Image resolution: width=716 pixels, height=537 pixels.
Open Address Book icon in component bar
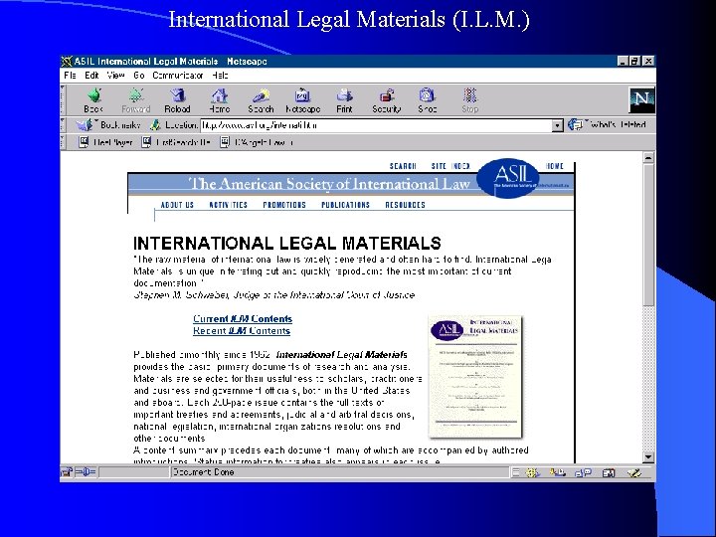tap(609, 473)
